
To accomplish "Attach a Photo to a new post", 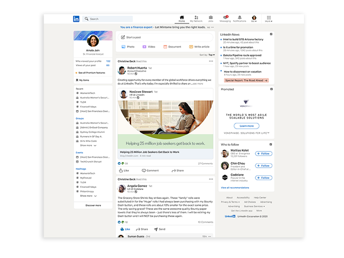I will click(x=125, y=46).
